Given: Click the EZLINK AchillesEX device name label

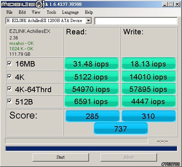Looking at the screenshot, I should (30, 31).
